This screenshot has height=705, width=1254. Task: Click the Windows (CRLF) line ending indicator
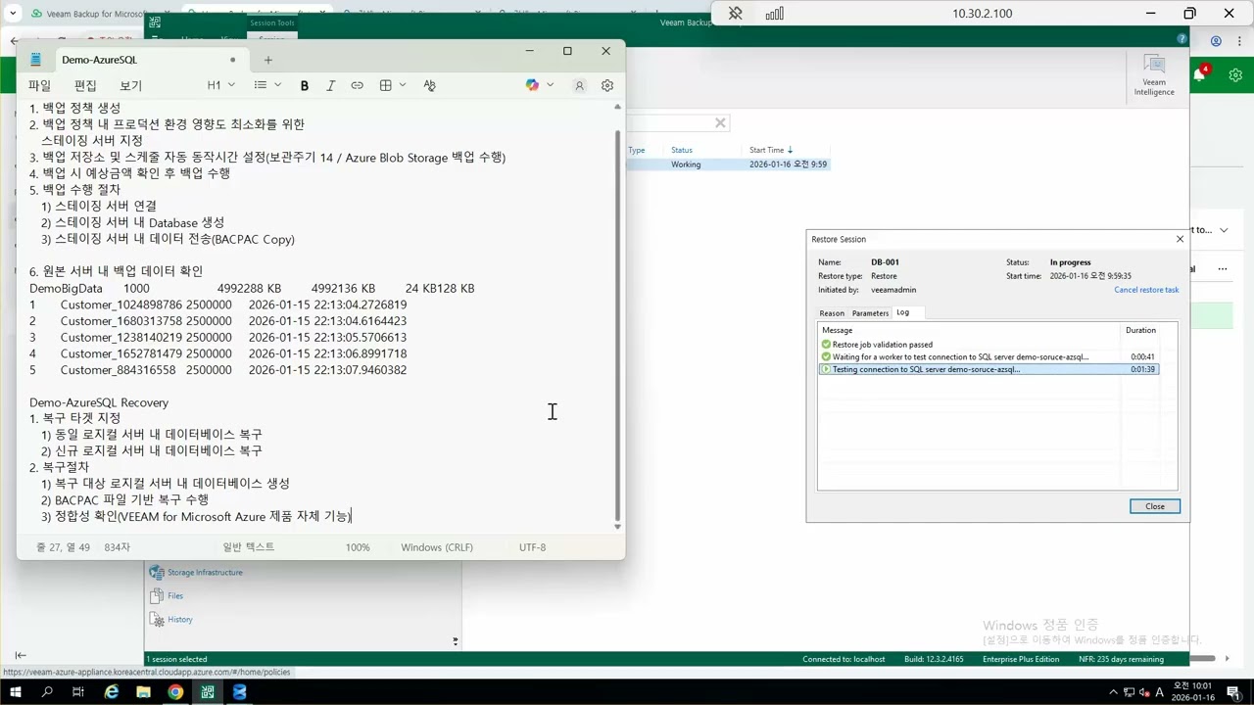[437, 547]
